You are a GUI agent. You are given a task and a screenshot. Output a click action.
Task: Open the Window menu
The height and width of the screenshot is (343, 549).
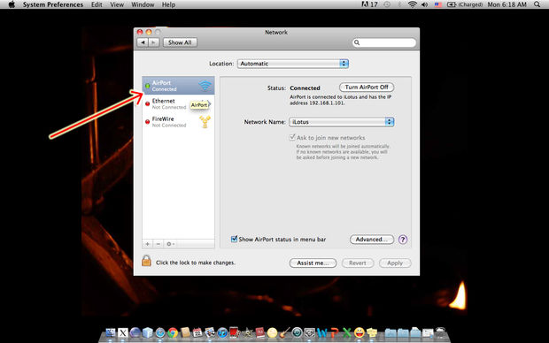coord(143,4)
